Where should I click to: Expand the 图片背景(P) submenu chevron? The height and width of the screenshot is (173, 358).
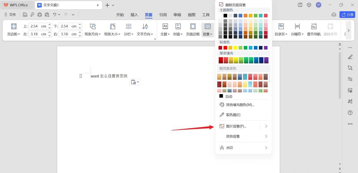(266, 126)
